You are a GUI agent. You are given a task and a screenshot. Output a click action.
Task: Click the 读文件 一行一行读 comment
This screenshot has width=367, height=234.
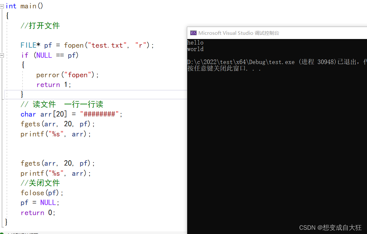coord(62,104)
